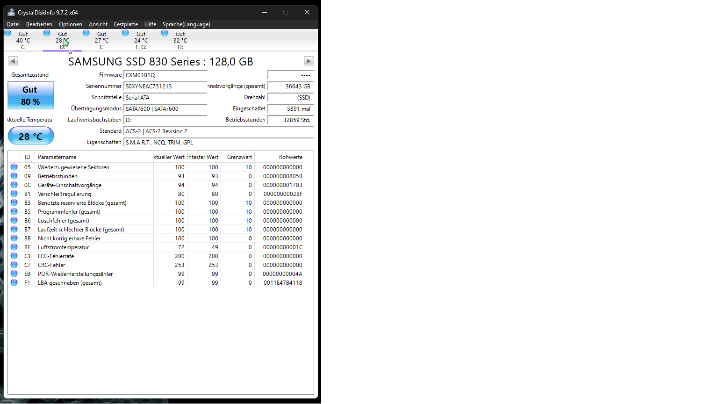Click the 28 °C temperature button

coord(31,136)
